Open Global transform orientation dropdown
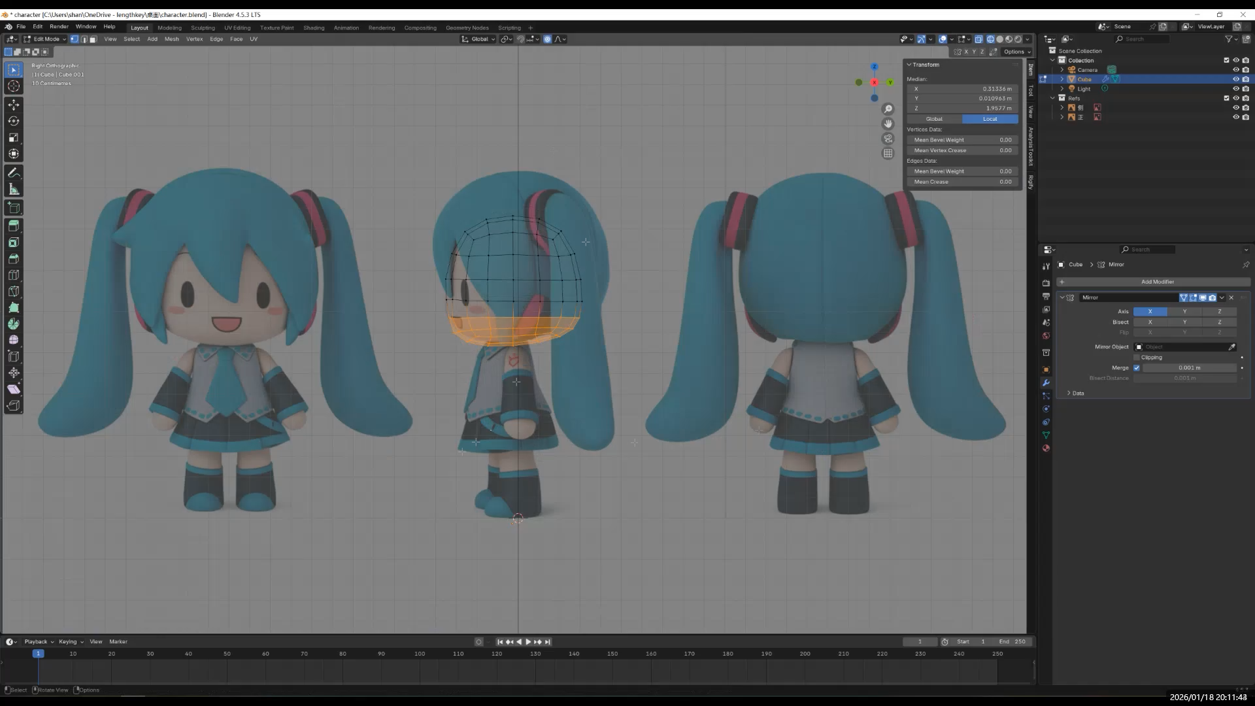Viewport: 1255px width, 706px height. [479, 39]
